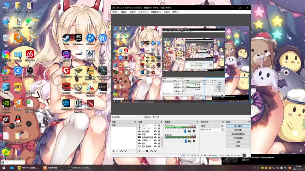Toggle visibility of 显示器捕获 source
305x171 pixels.
click(x=155, y=146)
